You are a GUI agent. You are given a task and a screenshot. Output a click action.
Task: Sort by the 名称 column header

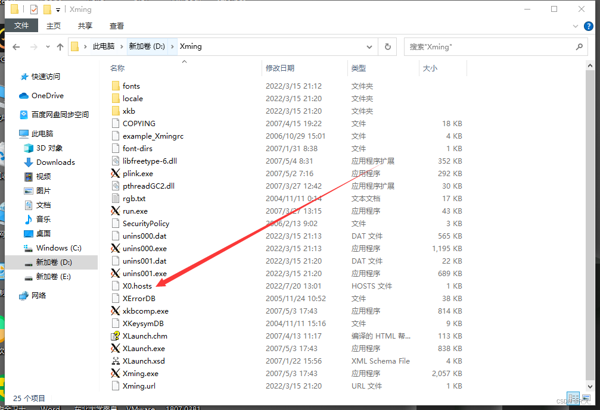(x=117, y=68)
